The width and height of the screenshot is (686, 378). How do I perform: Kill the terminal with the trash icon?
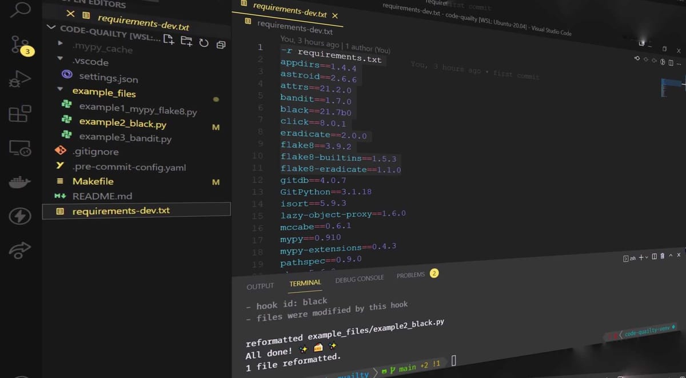pos(662,256)
